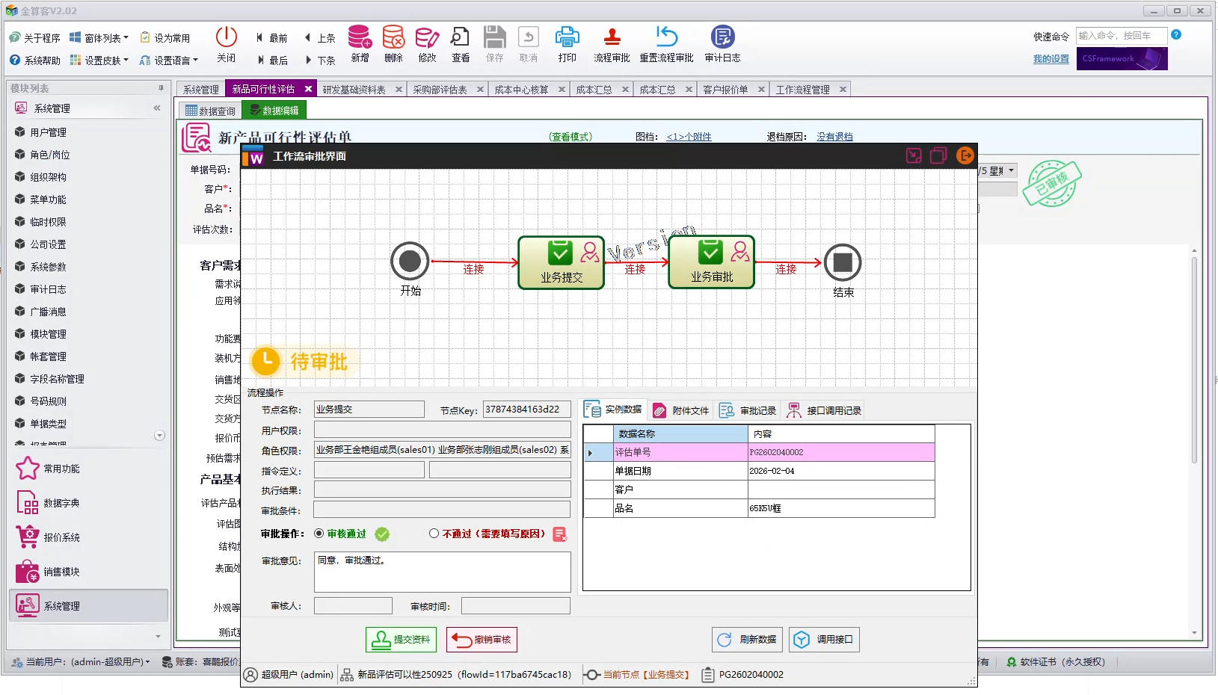
Task: Click the 业务审批 workflow node
Action: [712, 262]
